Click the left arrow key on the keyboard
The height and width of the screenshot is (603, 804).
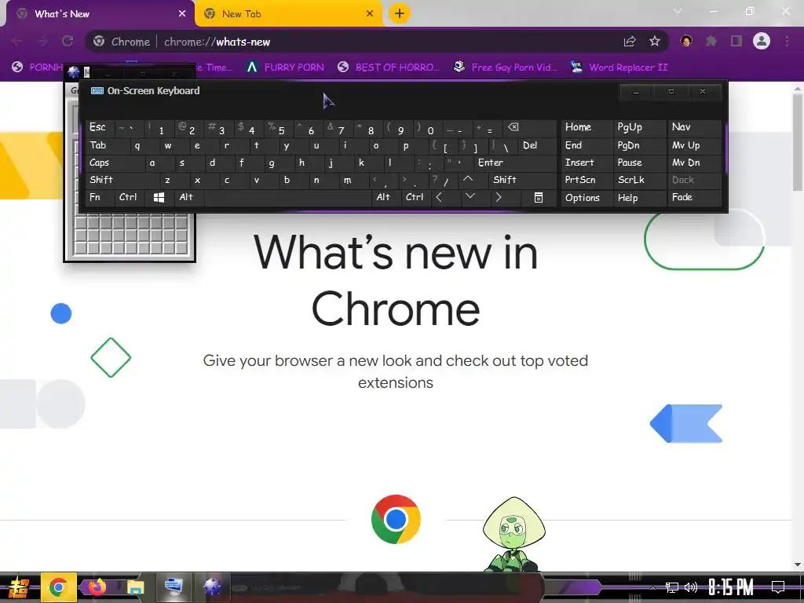pyautogui.click(x=446, y=197)
